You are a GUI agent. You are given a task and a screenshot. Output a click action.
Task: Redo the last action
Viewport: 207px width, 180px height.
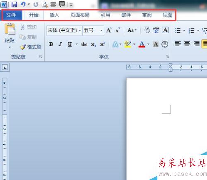(x=36, y=5)
